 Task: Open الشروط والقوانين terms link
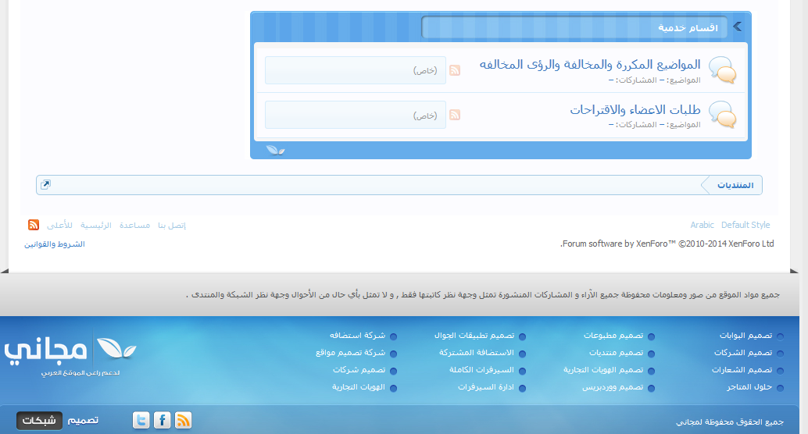click(x=54, y=244)
